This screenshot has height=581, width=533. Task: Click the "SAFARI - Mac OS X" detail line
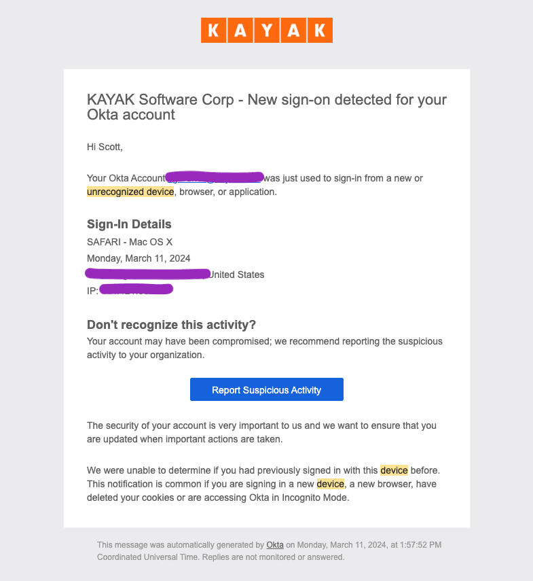coord(130,241)
